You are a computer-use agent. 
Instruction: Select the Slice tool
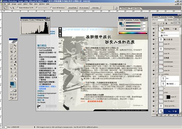(15, 51)
